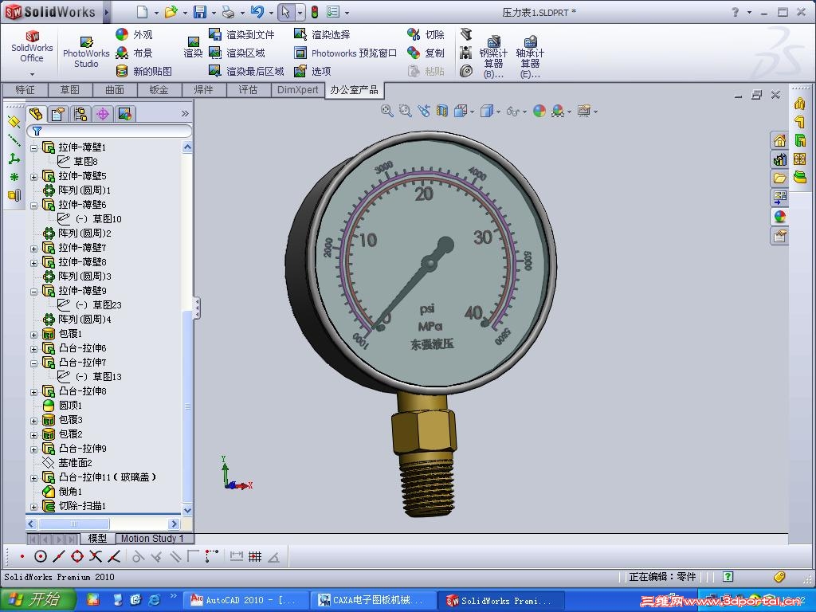Click 渲染到文件 to render to file
The height and width of the screenshot is (612, 816).
[242, 34]
